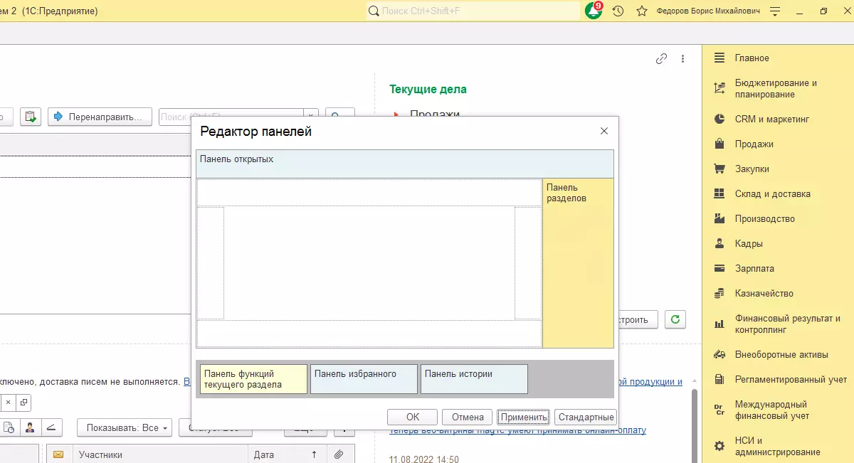Open Продажи section in sidebar
This screenshot has width=854, height=463.
point(754,144)
